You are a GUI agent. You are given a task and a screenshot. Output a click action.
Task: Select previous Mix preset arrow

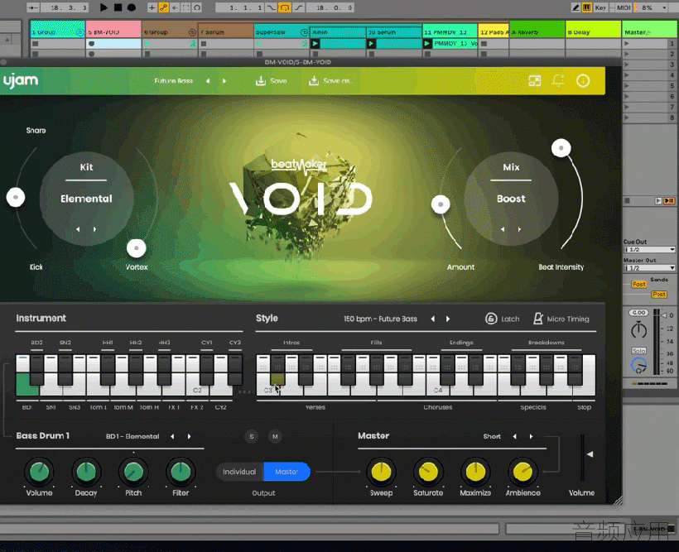coord(503,229)
